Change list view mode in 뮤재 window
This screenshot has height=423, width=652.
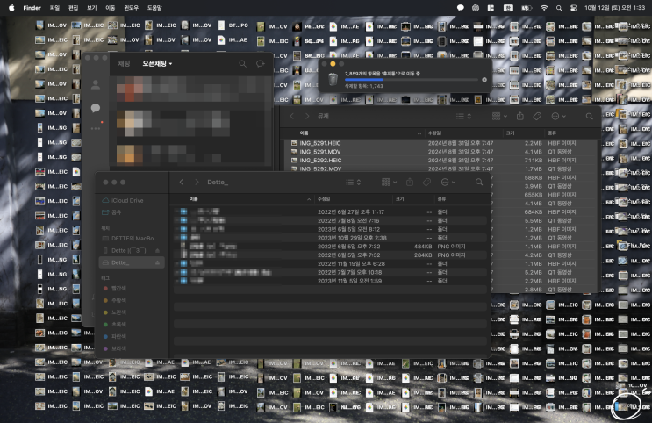pyautogui.click(x=463, y=116)
